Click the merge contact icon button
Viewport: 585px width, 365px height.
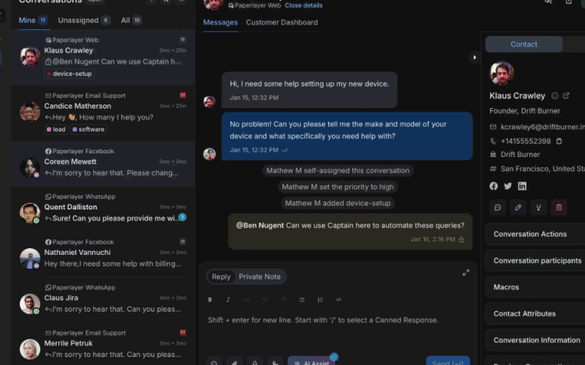point(538,207)
